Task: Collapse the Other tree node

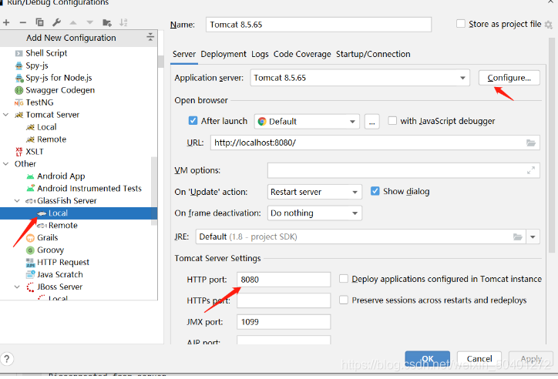Action: pos(5,164)
